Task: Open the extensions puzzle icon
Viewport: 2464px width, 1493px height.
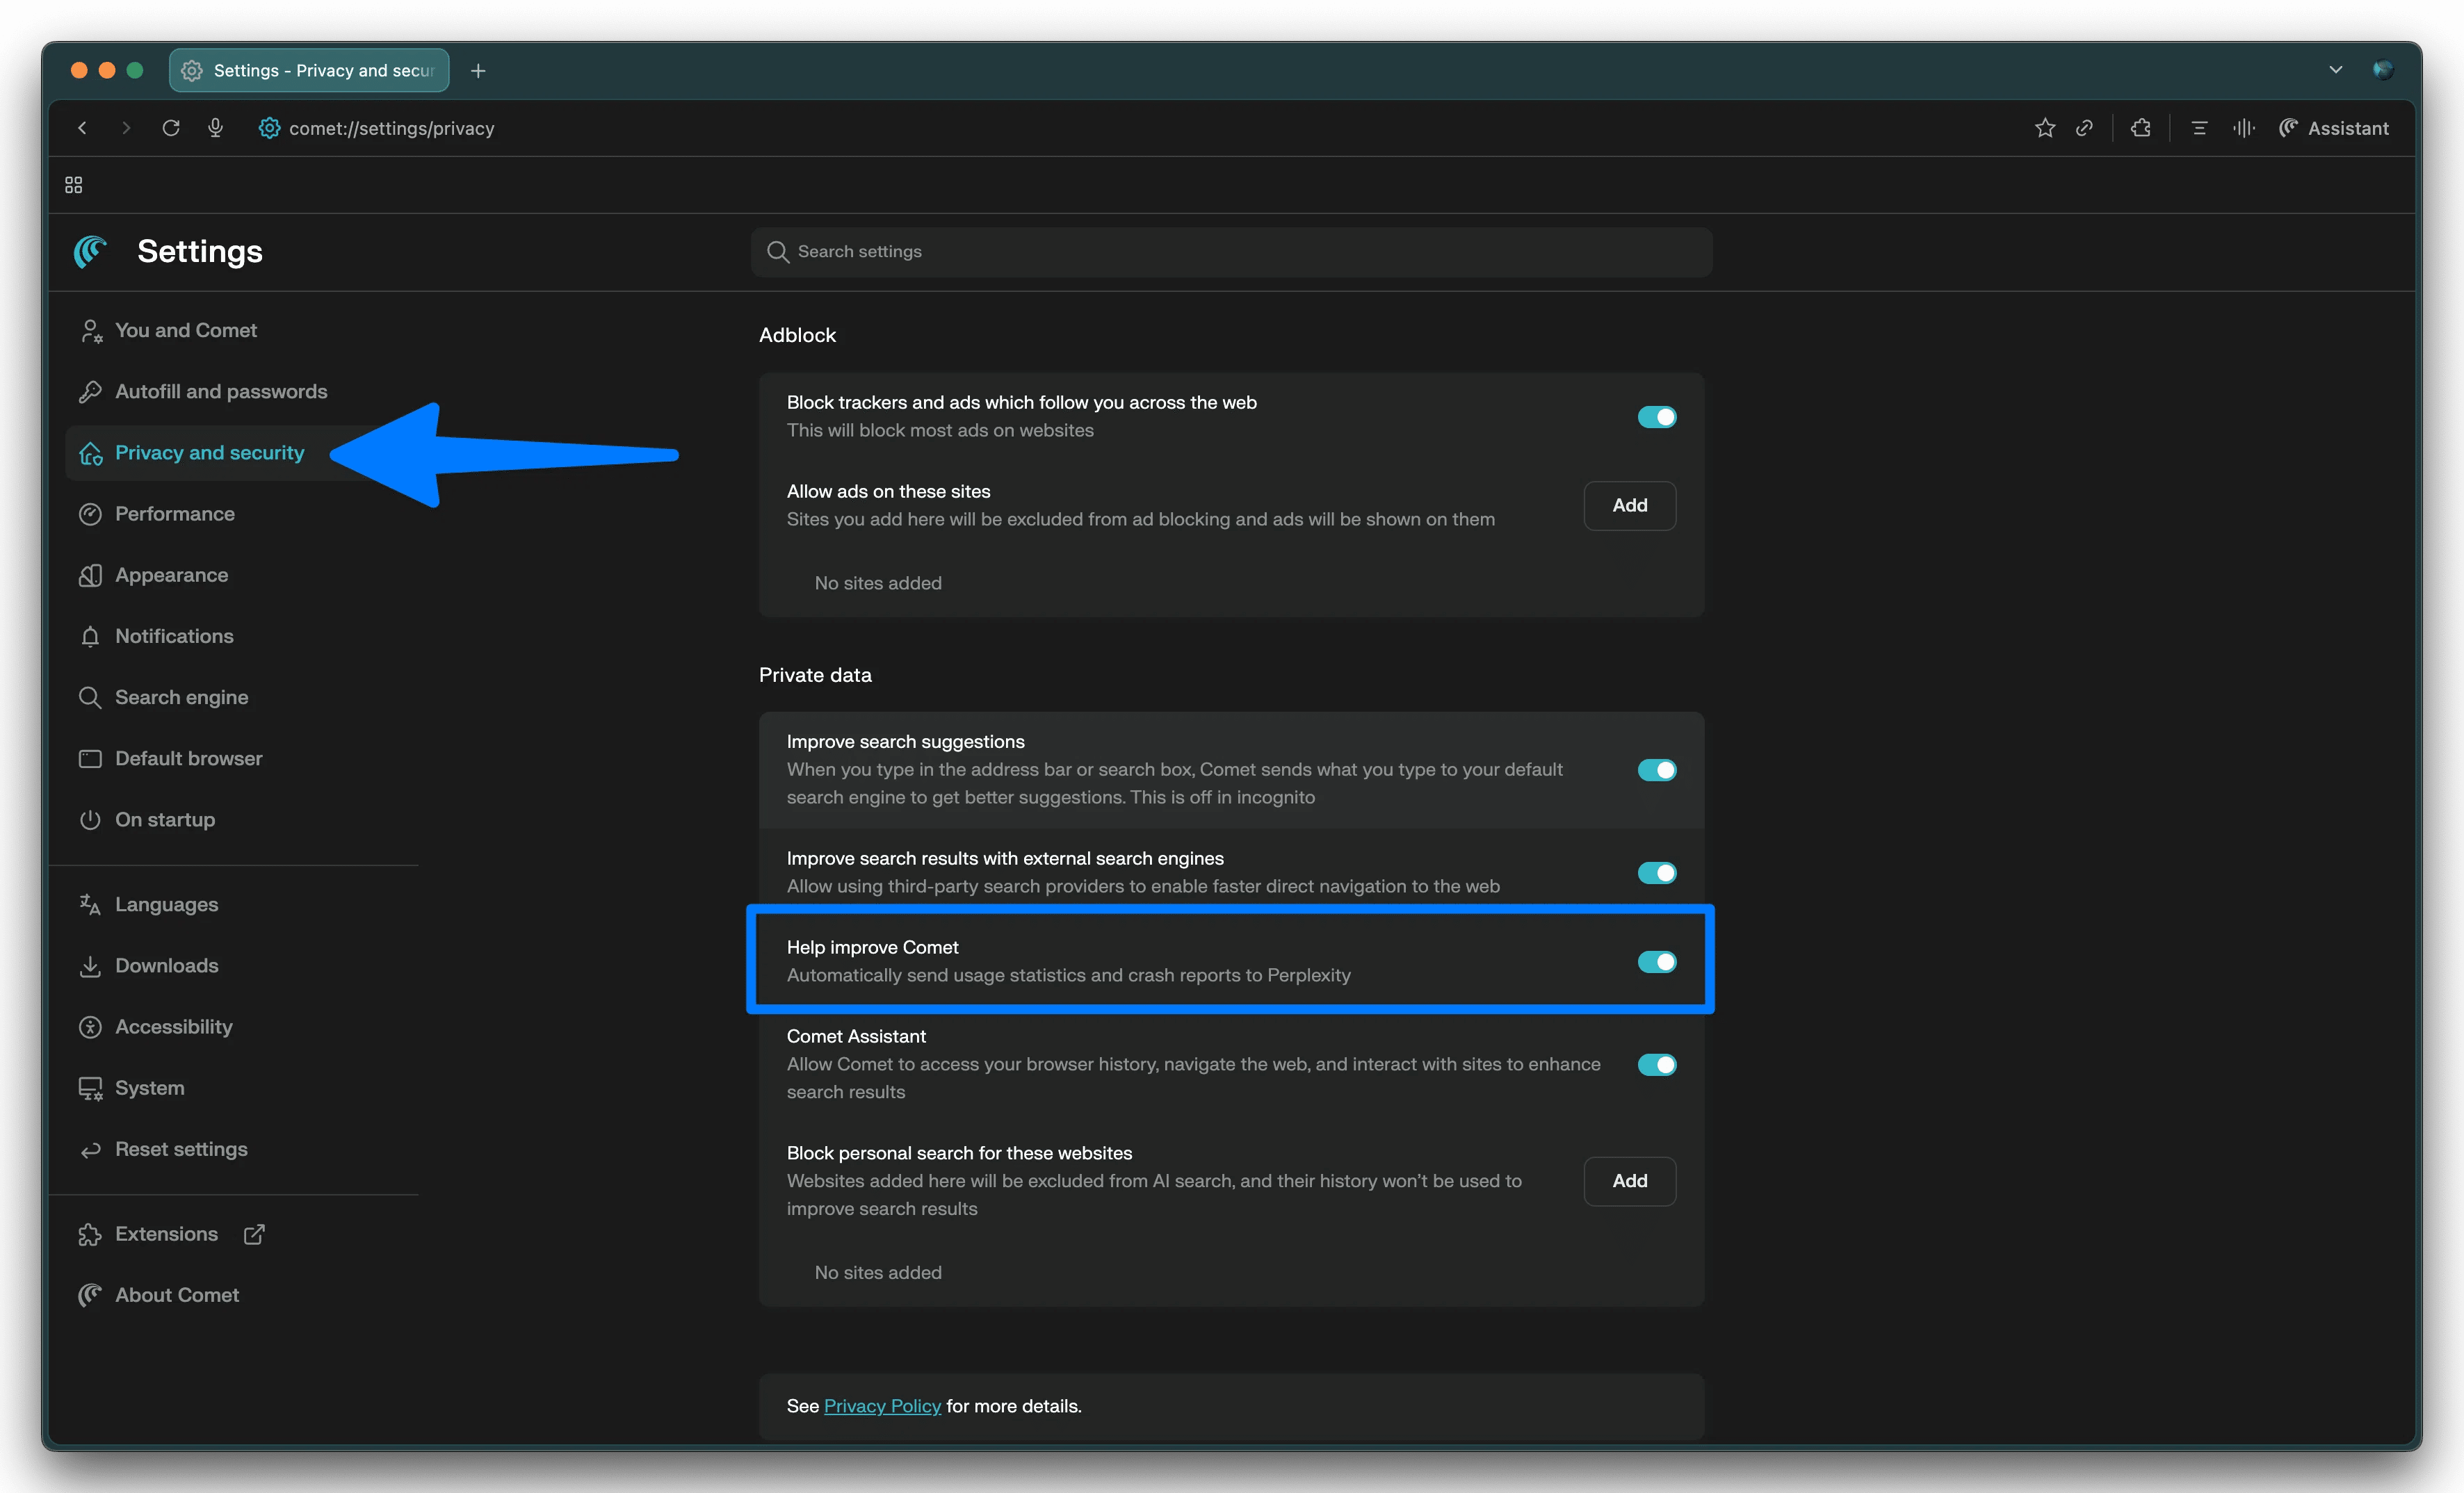Action: point(2140,128)
